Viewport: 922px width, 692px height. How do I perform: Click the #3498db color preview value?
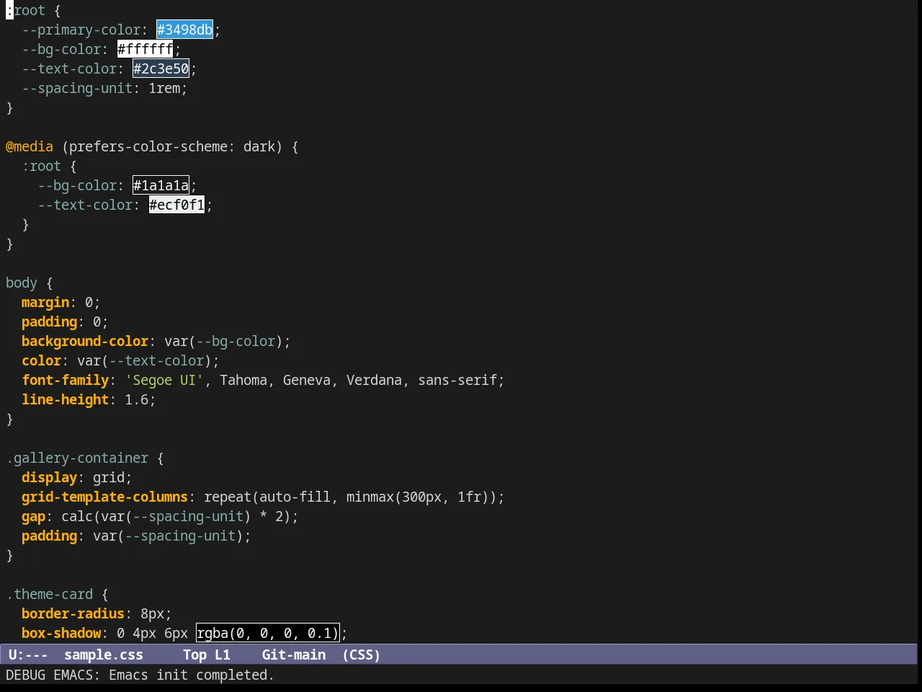tap(184, 30)
